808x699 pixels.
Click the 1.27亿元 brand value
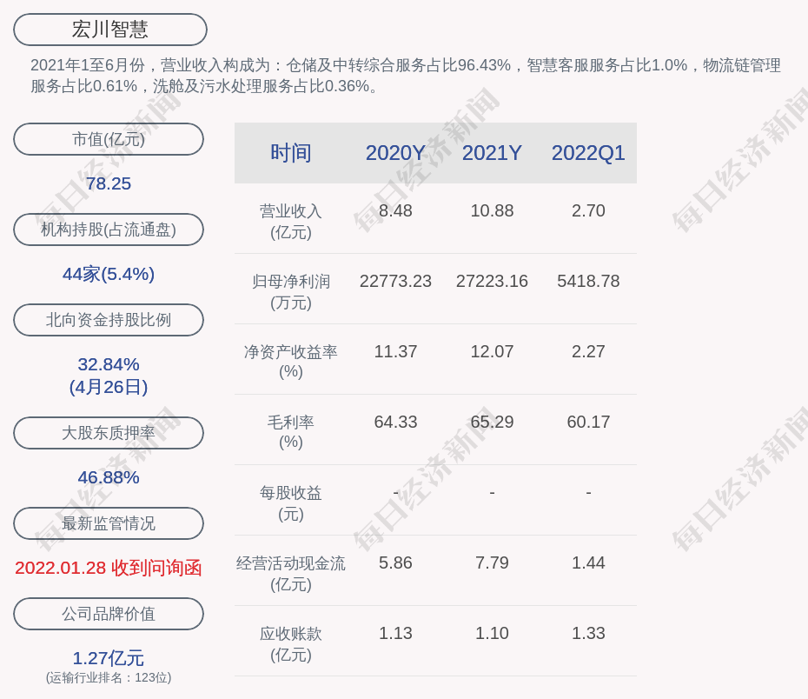click(109, 658)
